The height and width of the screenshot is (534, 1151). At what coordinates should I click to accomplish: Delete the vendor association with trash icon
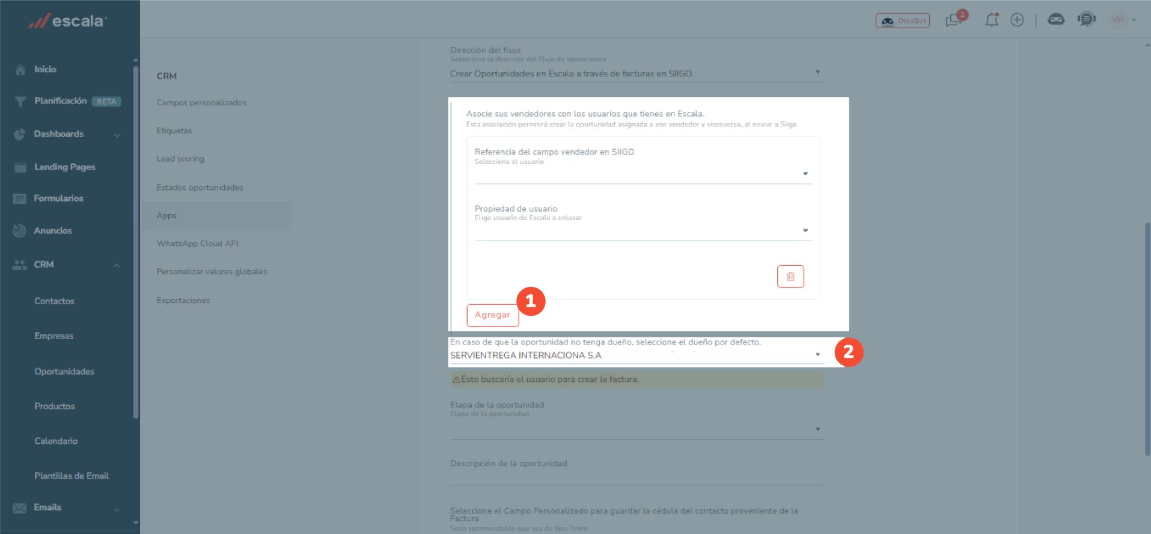790,277
